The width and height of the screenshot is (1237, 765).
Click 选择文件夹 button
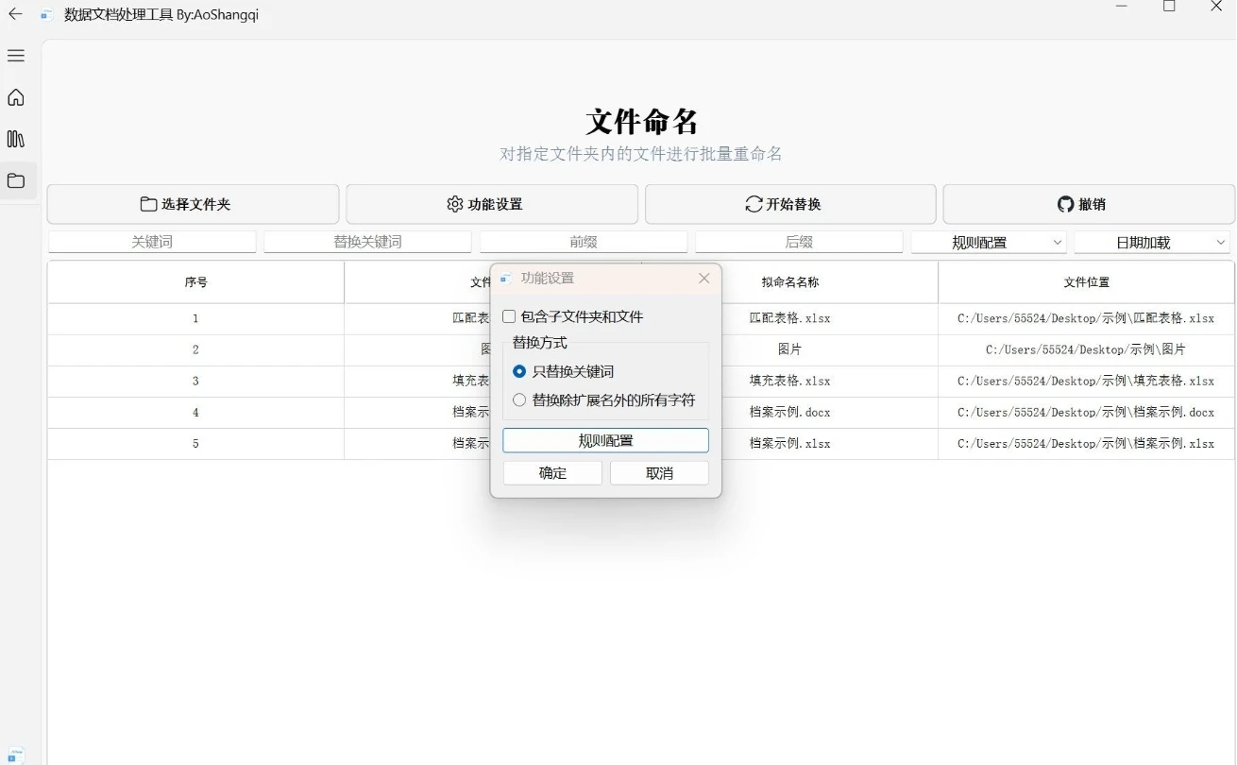pyautogui.click(x=193, y=204)
